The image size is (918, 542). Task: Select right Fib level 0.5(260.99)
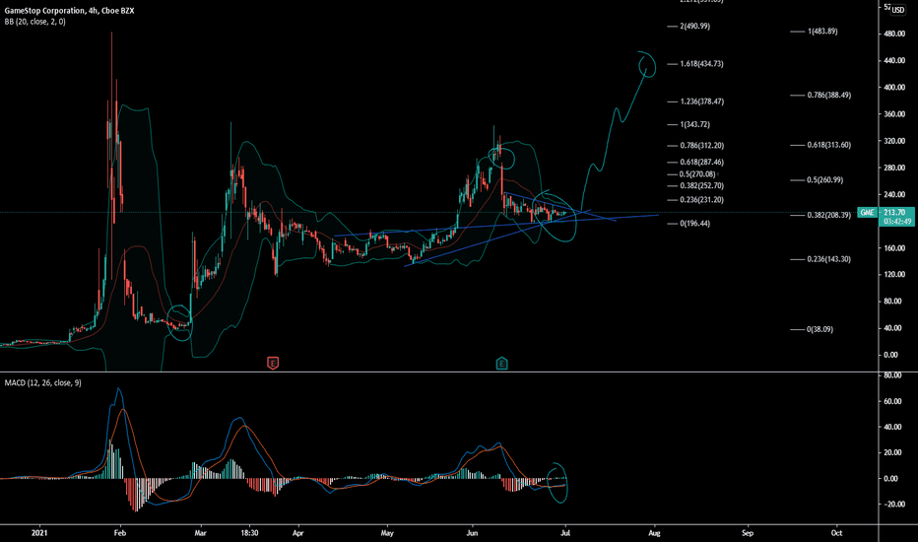tap(825, 180)
